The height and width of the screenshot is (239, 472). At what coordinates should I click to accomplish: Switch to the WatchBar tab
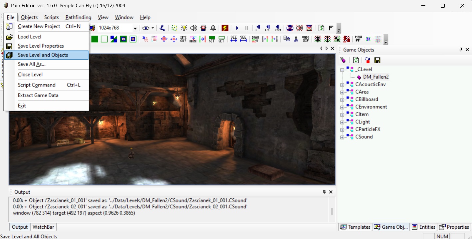43,227
